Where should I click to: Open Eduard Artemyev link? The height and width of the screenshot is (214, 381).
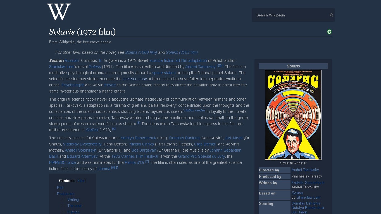(82, 156)
